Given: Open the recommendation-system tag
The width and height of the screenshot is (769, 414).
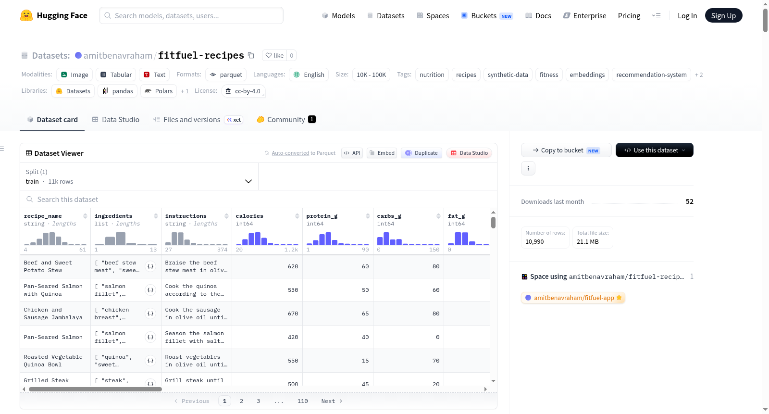Looking at the screenshot, I should (x=651, y=75).
